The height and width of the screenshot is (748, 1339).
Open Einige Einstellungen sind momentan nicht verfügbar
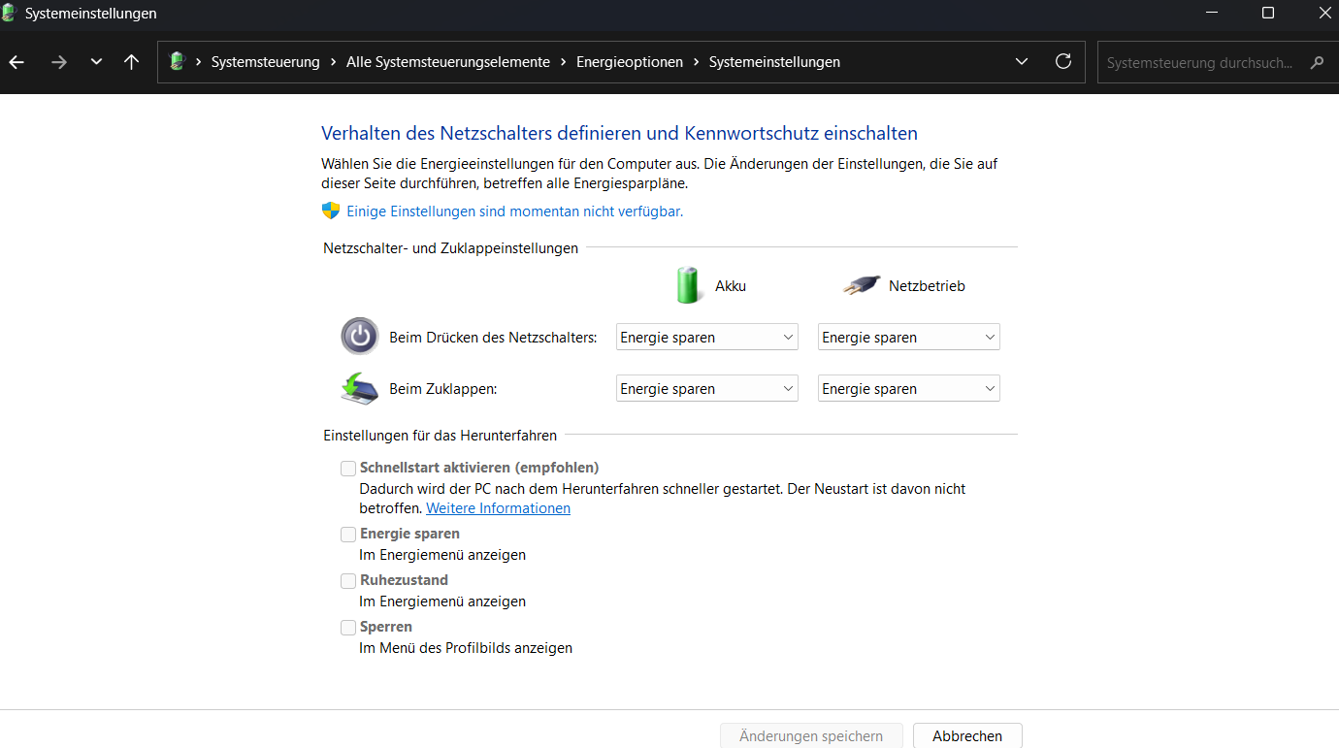tap(514, 211)
